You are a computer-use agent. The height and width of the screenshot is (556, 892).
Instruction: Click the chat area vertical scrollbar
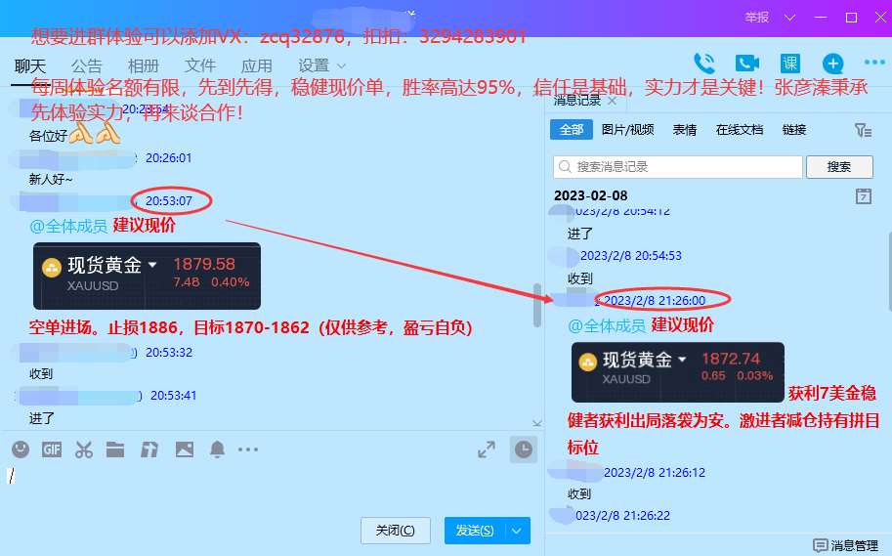(536, 306)
